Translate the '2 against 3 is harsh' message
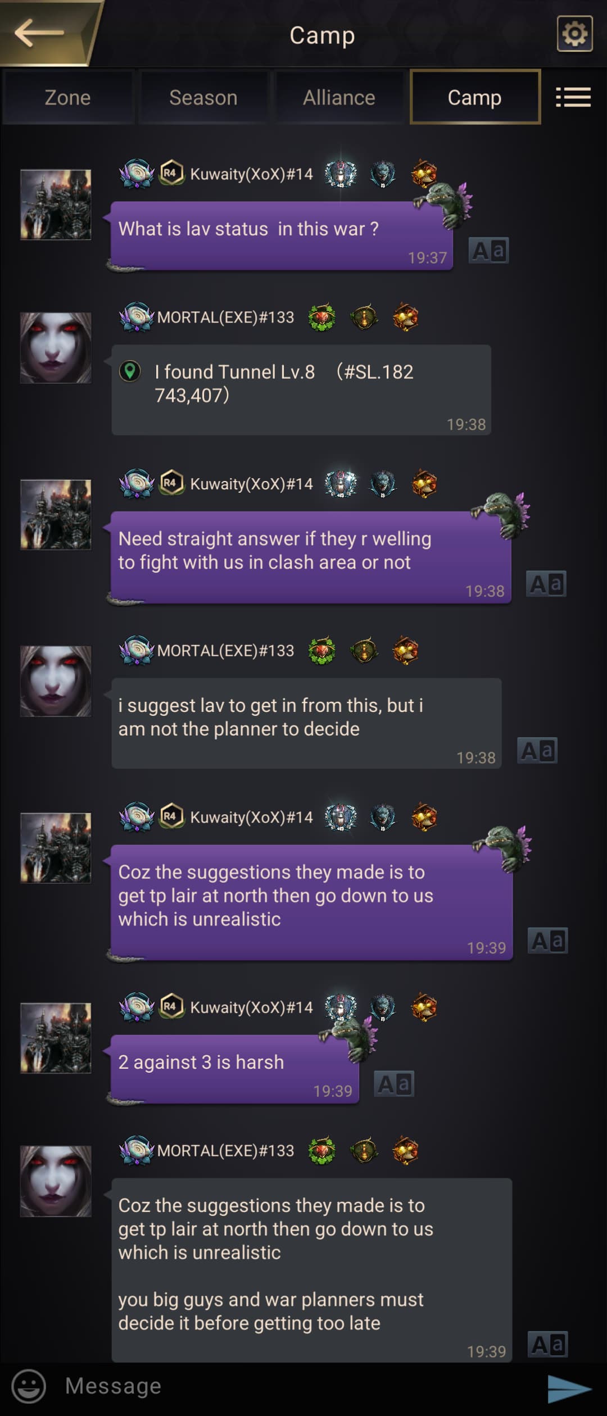 (394, 1084)
